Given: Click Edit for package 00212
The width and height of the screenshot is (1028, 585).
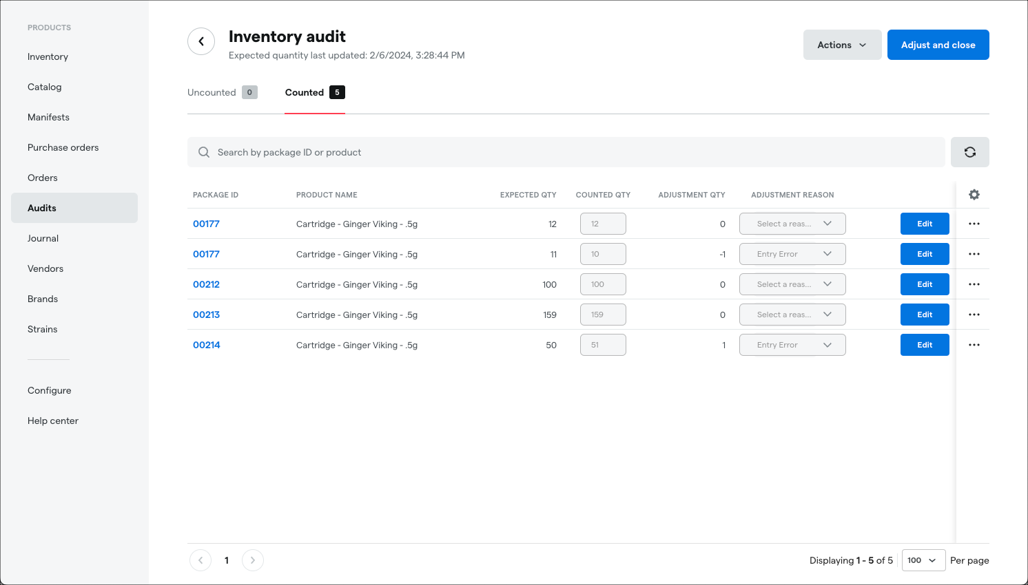Looking at the screenshot, I should 925,284.
